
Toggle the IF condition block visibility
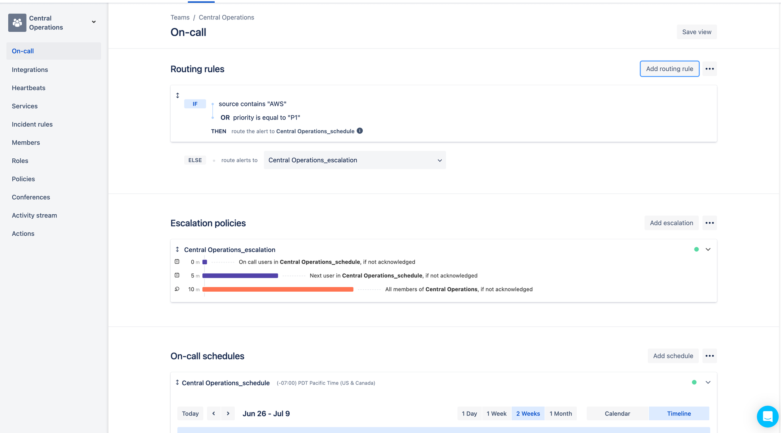coord(194,104)
